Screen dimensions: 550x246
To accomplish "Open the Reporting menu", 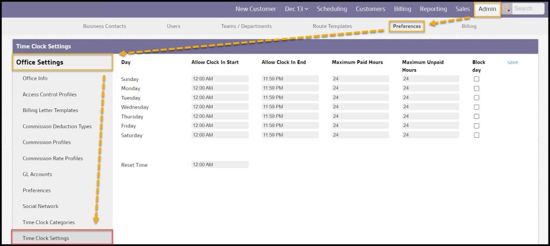I will [433, 9].
